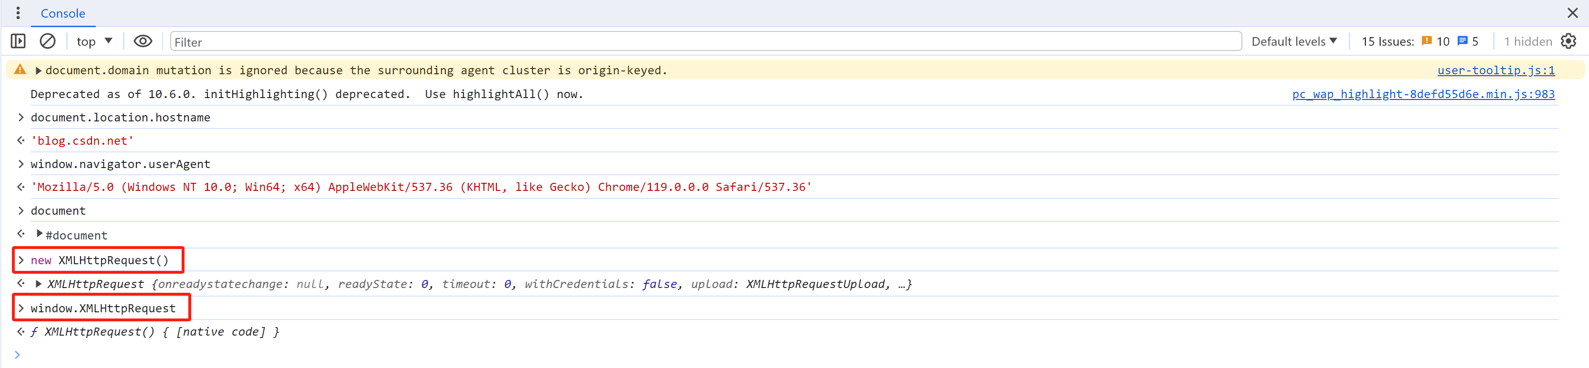Expand the document.domain mutation warning message
1589x368 pixels.
coord(38,70)
